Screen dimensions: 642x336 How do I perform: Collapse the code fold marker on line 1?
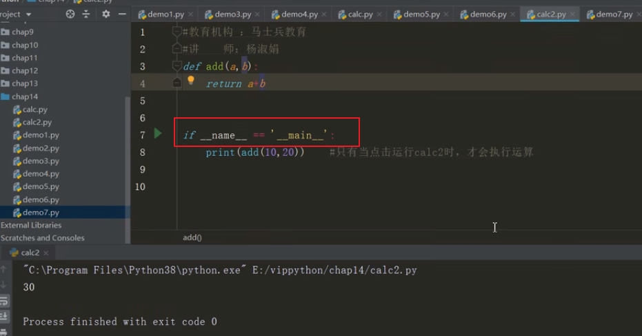pyautogui.click(x=177, y=32)
